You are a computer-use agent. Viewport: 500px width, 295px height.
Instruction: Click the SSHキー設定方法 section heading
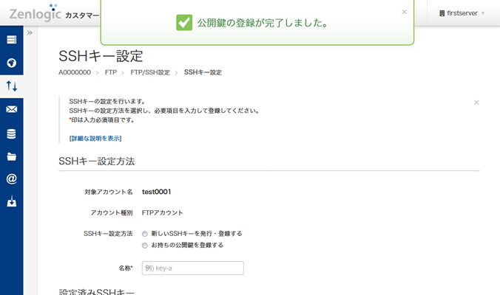[97, 162]
